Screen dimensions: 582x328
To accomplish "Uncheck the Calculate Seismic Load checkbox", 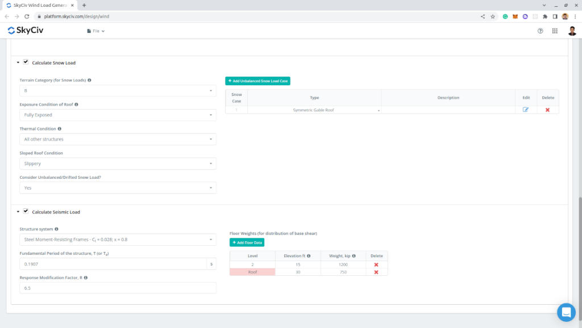I will pyautogui.click(x=26, y=211).
